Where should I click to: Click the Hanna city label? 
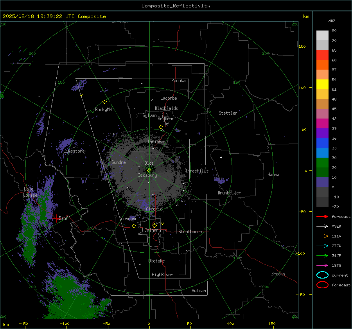tap(273, 174)
